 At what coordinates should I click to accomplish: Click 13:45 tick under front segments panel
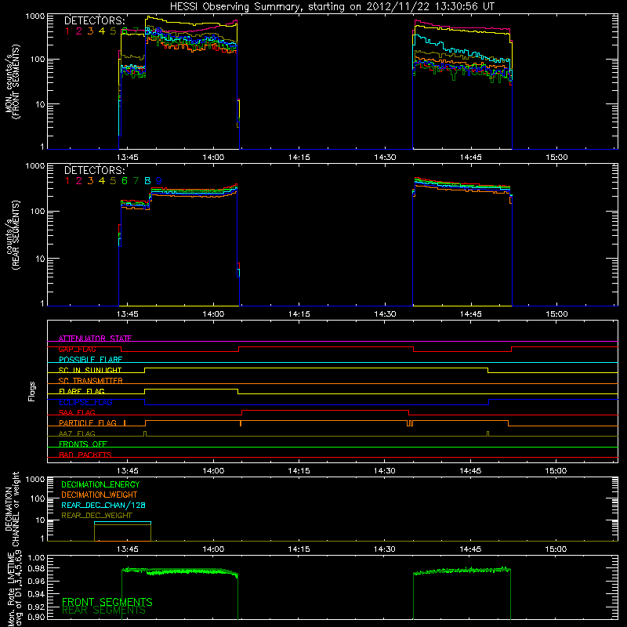coord(128,158)
